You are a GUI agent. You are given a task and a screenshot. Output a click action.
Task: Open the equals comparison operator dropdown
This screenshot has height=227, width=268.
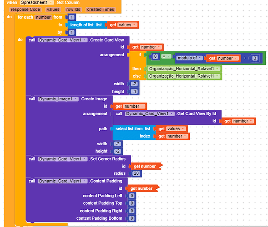[166, 56]
